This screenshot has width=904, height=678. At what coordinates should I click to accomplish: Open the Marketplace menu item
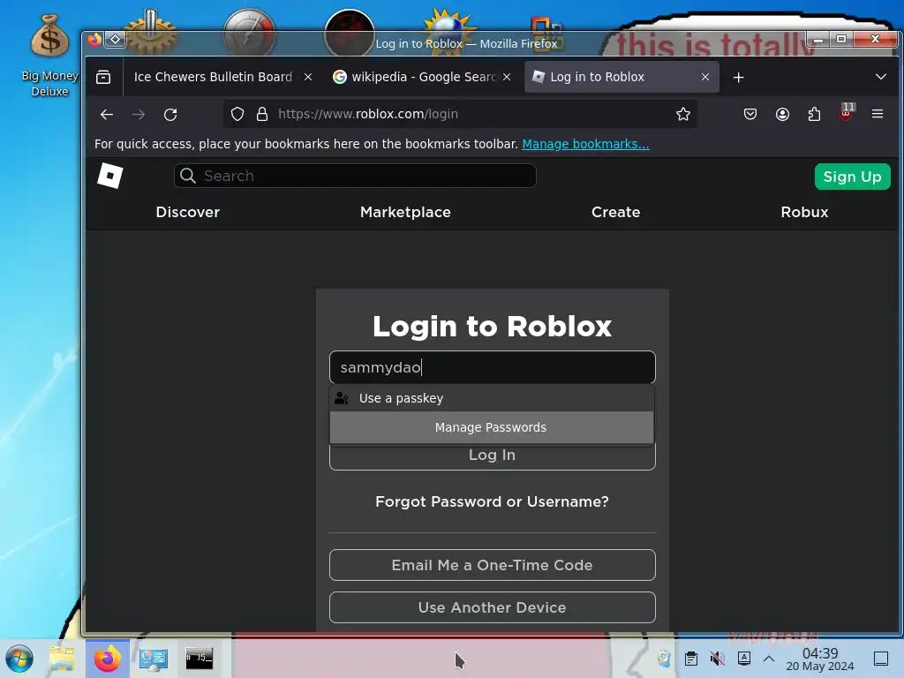click(405, 212)
